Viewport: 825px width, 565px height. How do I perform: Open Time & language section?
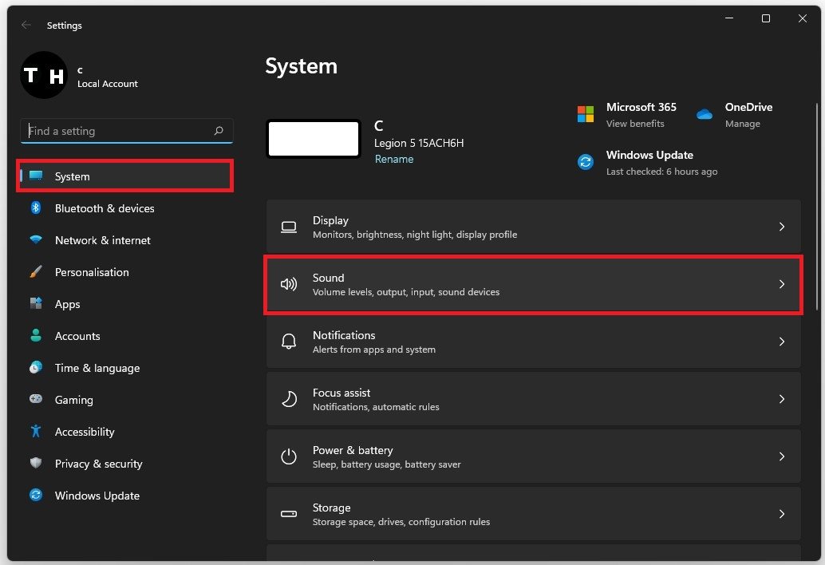(x=97, y=368)
